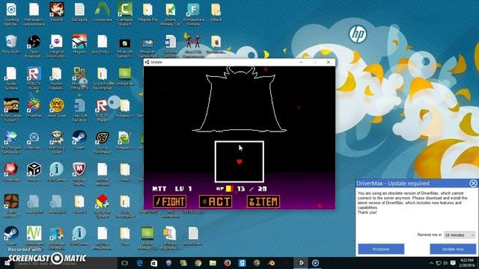Select the Spider Solitaire shortcut
This screenshot has width=479, height=269.
coord(11,78)
